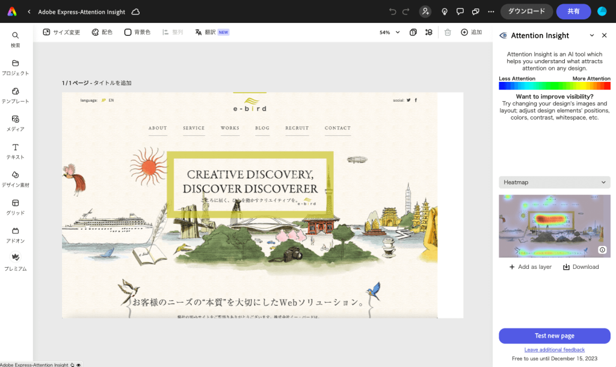The width and height of the screenshot is (616, 367).
Task: Go back using the left chevron arrow
Action: click(x=29, y=12)
